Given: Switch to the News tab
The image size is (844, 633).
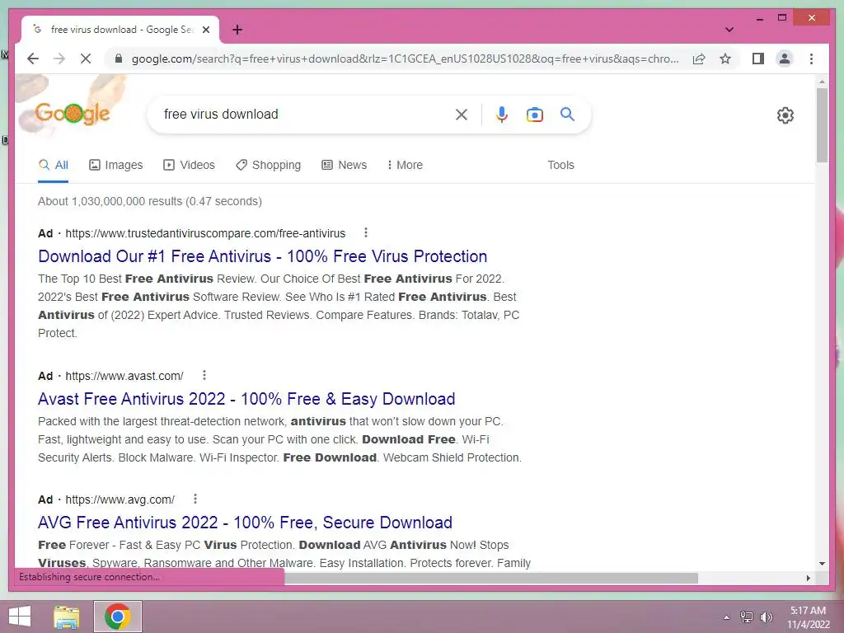Looking at the screenshot, I should (344, 165).
